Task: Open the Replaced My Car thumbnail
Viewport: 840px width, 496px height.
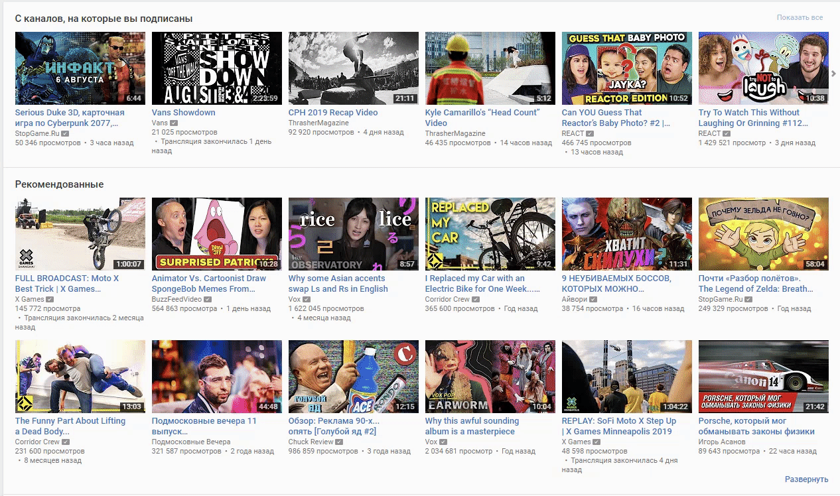Action: [x=490, y=234]
